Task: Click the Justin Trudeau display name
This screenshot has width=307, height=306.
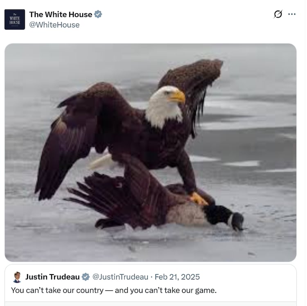Action: (52, 277)
